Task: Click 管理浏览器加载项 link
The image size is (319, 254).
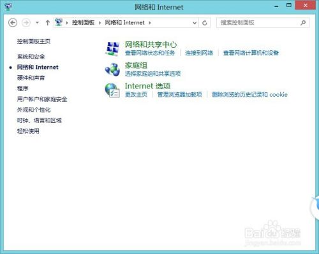Action: [179, 94]
